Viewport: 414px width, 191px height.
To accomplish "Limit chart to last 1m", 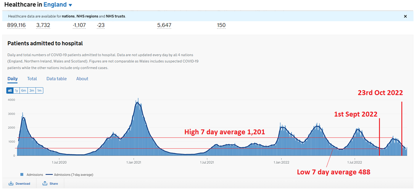I will (x=39, y=90).
